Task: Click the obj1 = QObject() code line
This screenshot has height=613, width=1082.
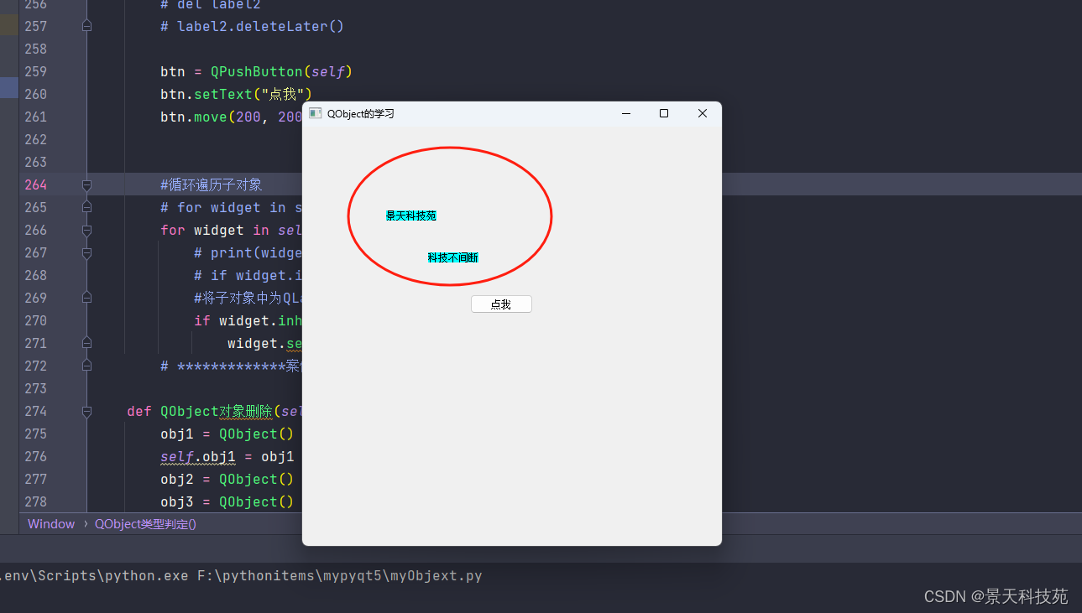Action: tap(227, 434)
